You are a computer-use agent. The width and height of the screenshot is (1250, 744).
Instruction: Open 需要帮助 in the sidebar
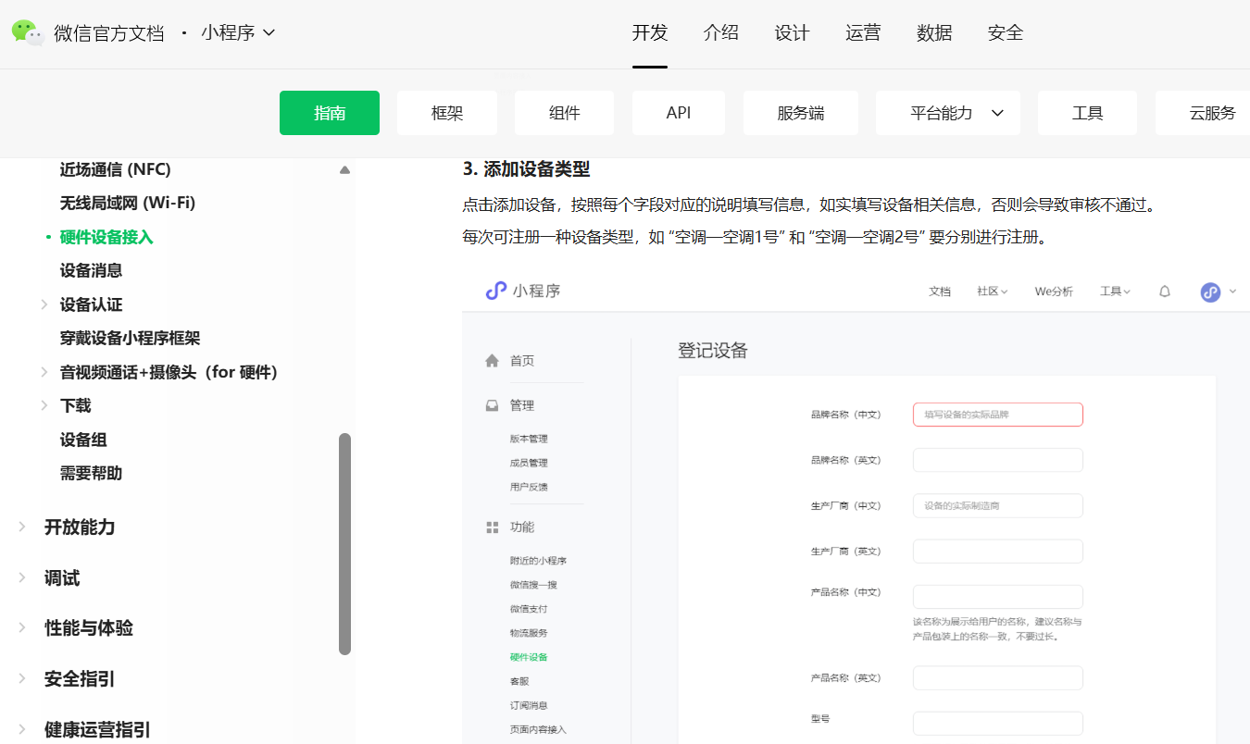(x=92, y=473)
